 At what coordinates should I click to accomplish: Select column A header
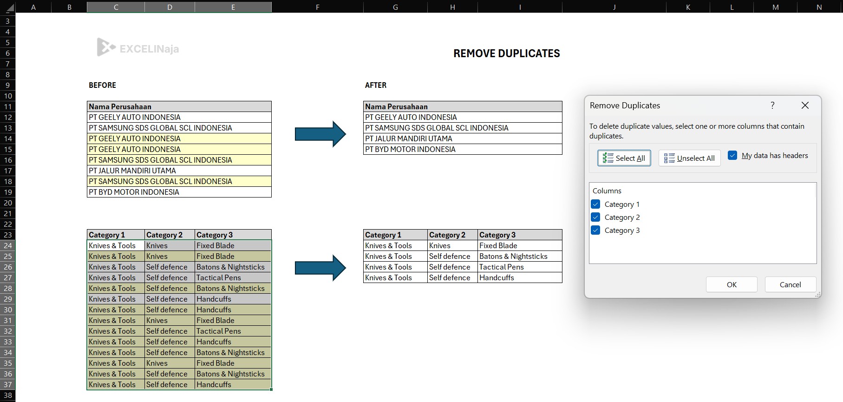pos(33,7)
